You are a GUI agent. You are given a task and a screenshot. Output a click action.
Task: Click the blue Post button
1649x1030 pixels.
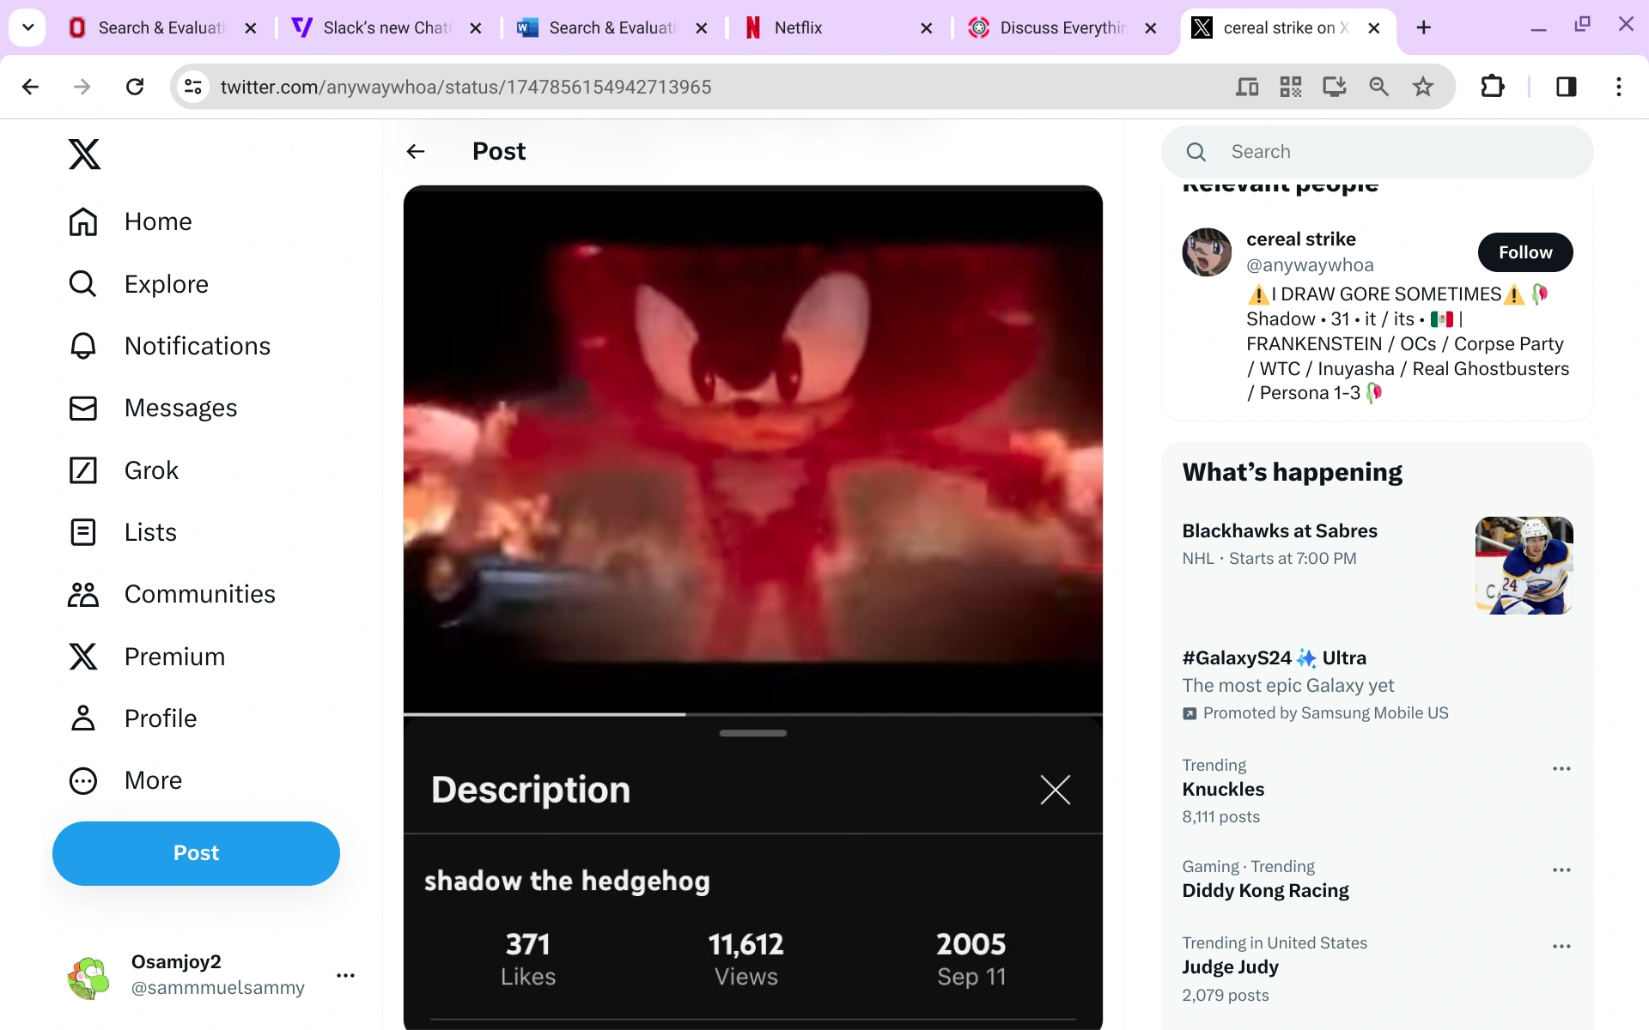[x=196, y=853]
